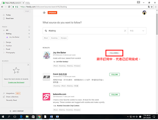Expand the Photography feed category
The width and height of the screenshot is (158, 120).
click(x=4, y=53)
